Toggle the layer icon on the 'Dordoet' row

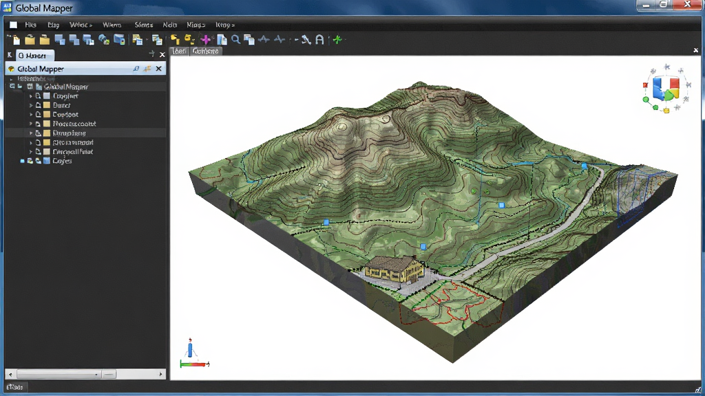click(x=39, y=115)
